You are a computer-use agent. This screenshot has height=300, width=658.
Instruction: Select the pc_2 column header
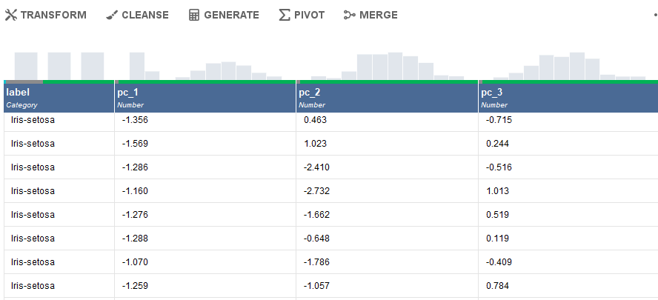pos(387,98)
